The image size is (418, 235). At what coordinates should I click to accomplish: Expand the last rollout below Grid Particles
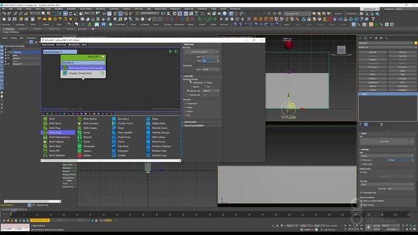[x=202, y=125]
